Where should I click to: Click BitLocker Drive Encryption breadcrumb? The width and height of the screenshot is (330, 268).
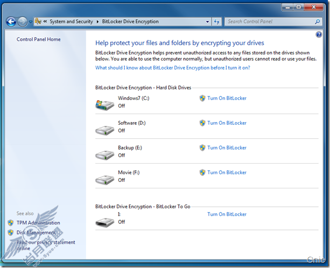pyautogui.click(x=130, y=22)
